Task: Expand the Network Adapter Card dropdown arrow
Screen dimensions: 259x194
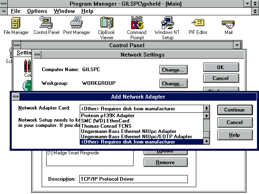Action: (x=206, y=108)
